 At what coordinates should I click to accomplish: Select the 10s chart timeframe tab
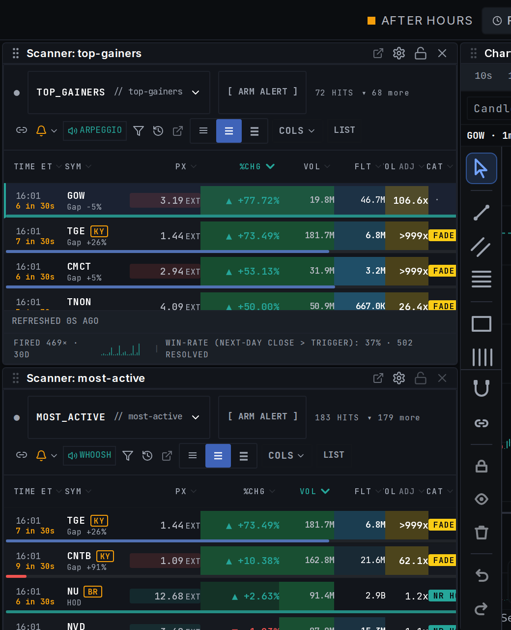(483, 76)
